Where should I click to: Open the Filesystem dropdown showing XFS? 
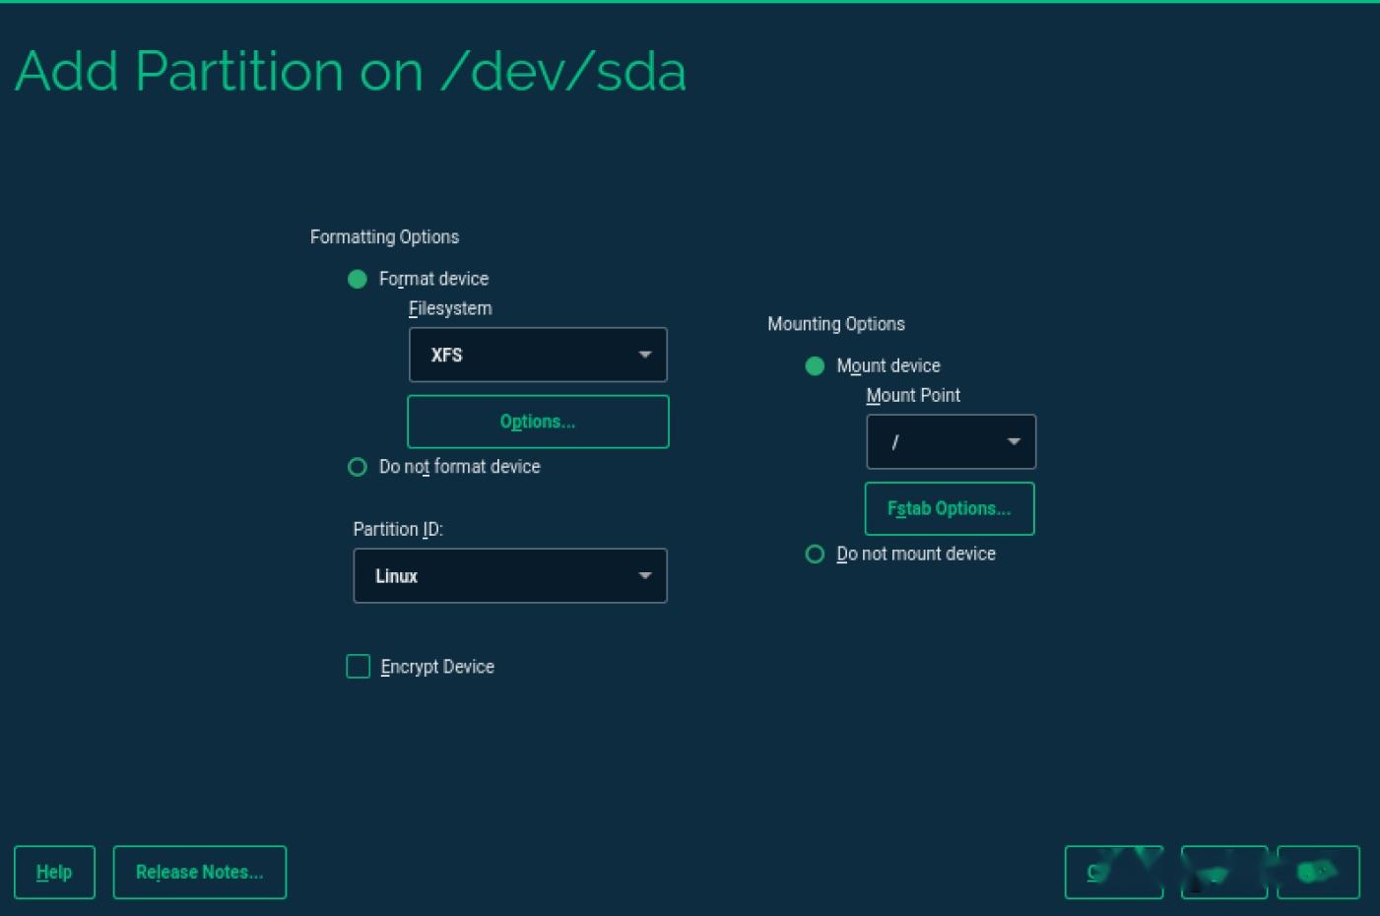click(x=538, y=355)
